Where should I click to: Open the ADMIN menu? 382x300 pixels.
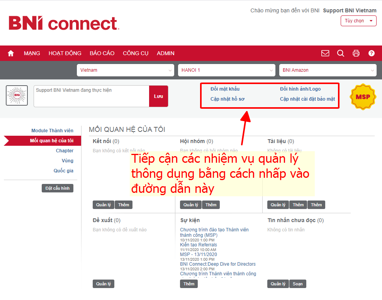pyautogui.click(x=166, y=53)
